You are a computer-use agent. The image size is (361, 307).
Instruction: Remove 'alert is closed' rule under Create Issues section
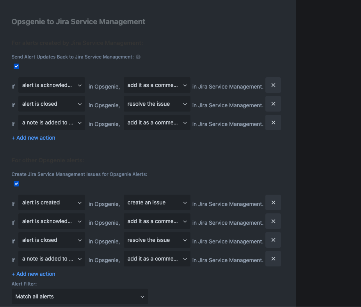(273, 240)
